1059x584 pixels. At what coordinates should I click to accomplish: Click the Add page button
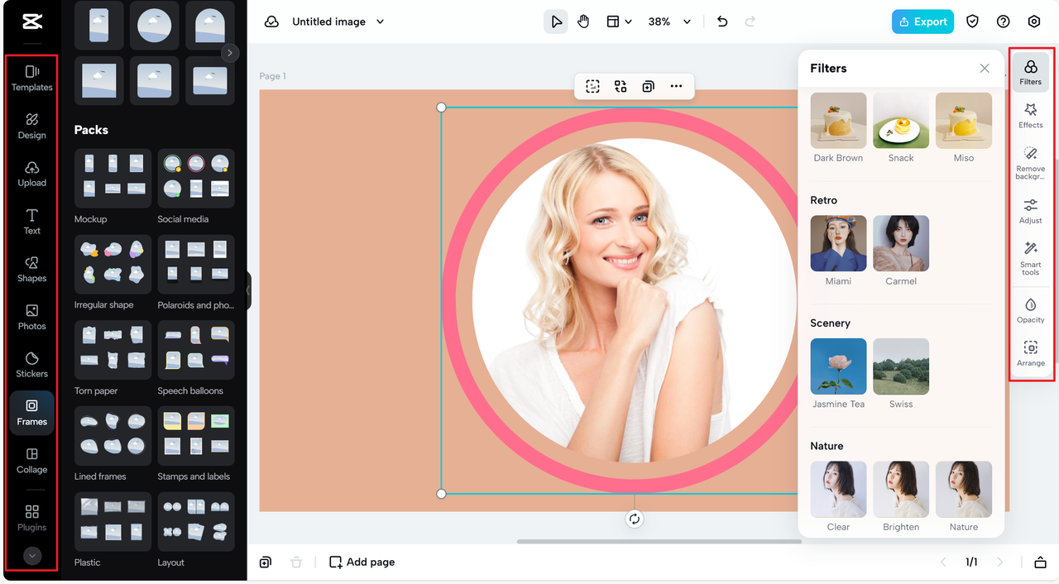click(x=362, y=562)
